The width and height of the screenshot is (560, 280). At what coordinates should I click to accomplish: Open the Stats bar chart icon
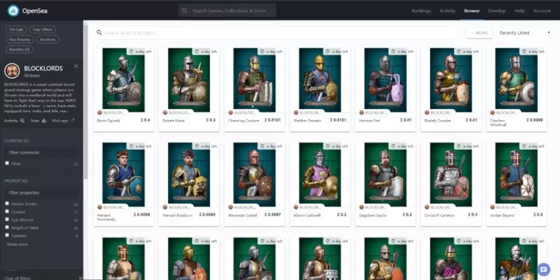click(44, 121)
